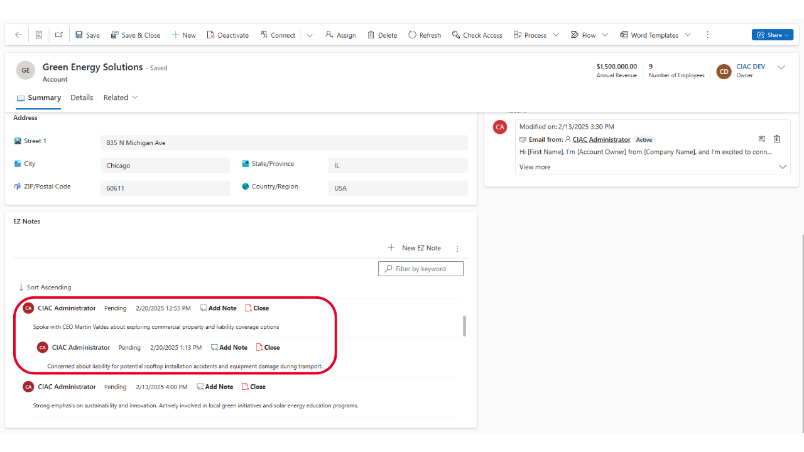The image size is (804, 452).
Task: Expand the header owner chevron
Action: coord(781,68)
